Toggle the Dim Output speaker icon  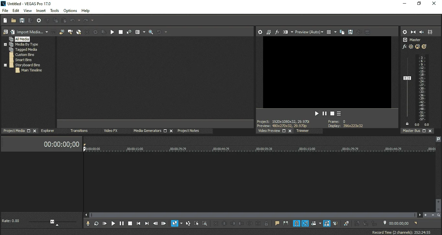422,32
